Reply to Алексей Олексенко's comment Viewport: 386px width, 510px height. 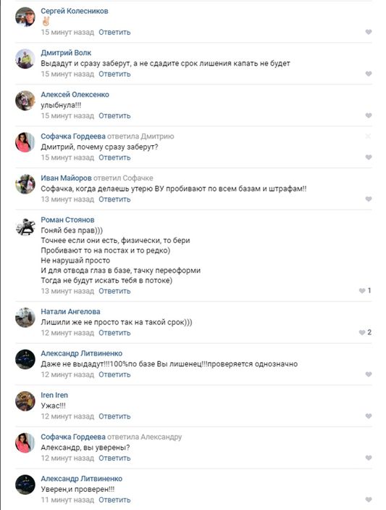(x=114, y=116)
